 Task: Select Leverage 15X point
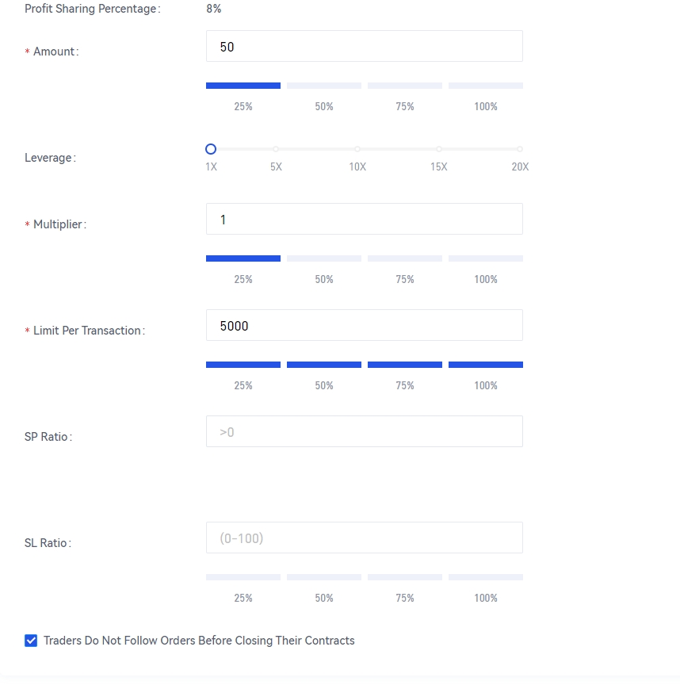point(439,149)
